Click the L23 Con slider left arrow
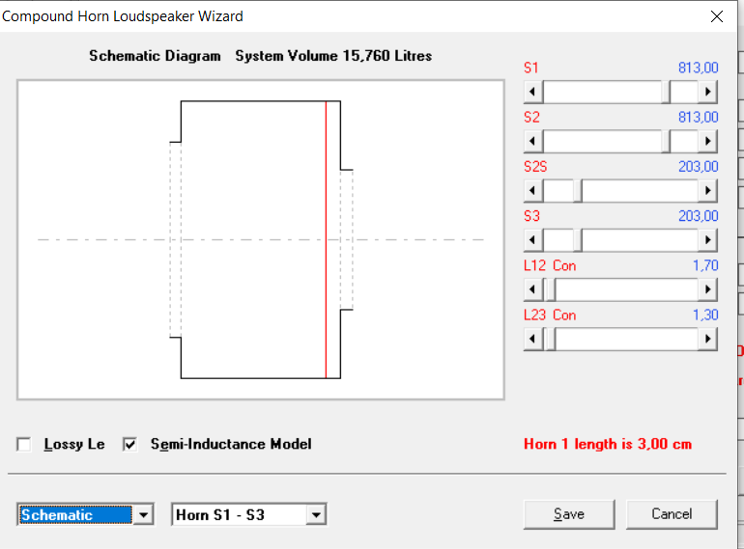Screen dimensions: 744x549 point(533,339)
